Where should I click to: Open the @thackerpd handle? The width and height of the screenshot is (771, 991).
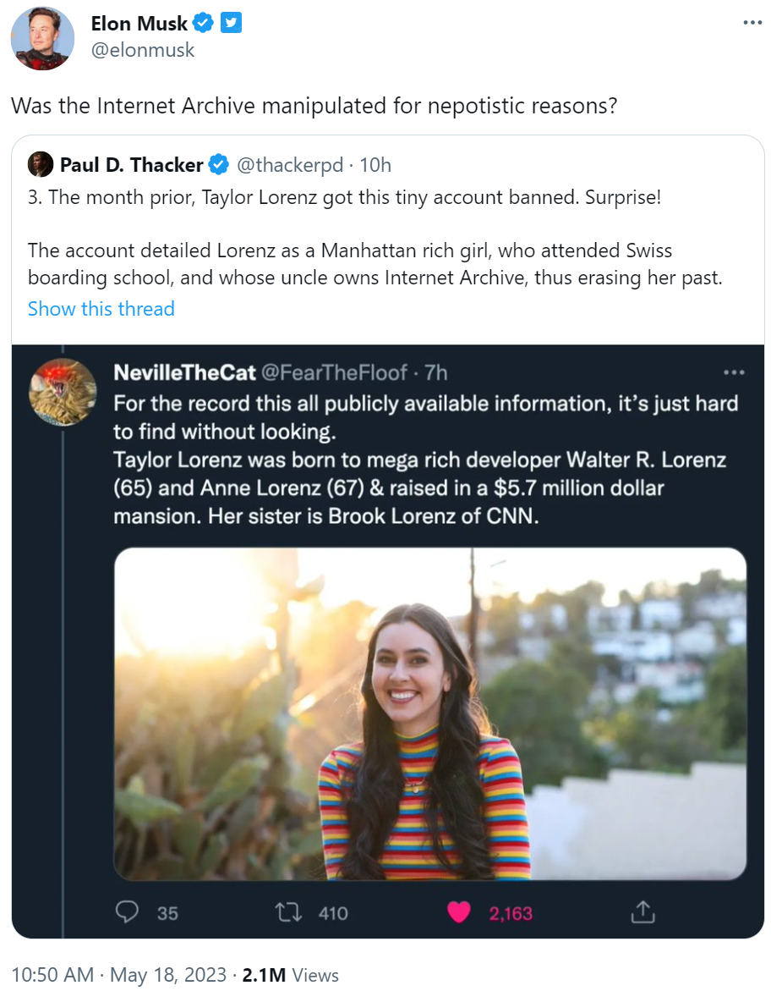click(290, 164)
